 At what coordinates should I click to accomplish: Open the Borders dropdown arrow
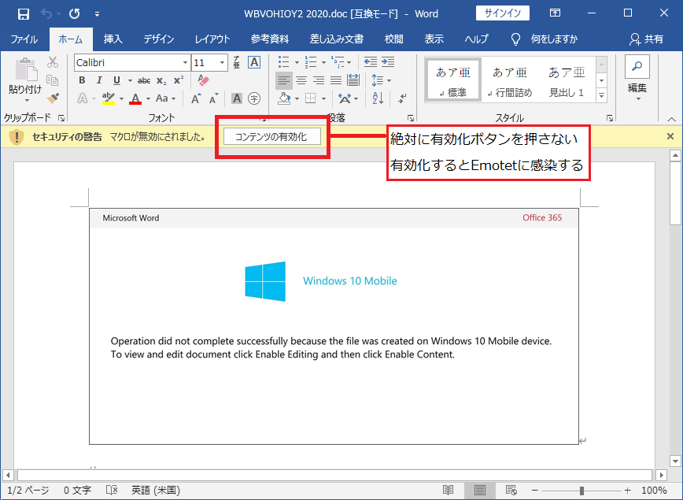(323, 99)
